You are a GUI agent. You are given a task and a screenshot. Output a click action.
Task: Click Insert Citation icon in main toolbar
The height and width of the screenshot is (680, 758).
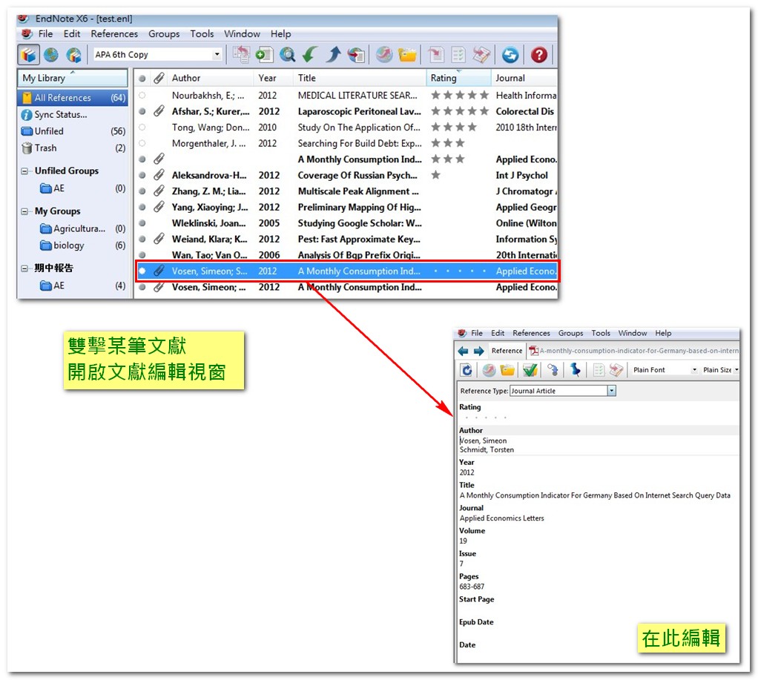tap(436, 55)
